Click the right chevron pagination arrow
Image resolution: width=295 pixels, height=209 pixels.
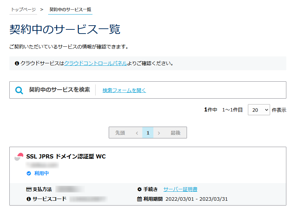tap(159, 133)
